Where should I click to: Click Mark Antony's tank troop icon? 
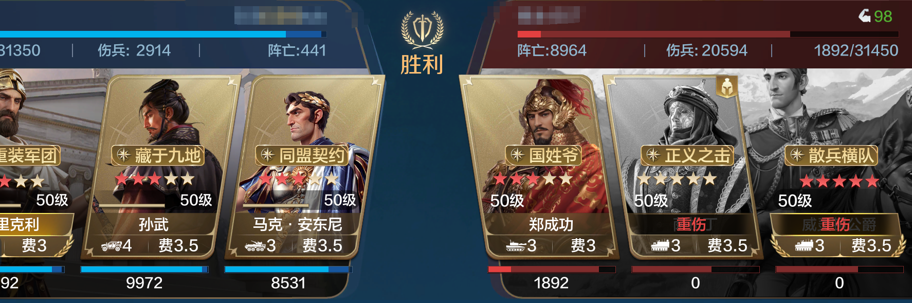click(x=255, y=246)
